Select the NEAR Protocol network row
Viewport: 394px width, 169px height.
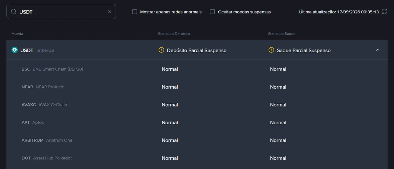point(197,87)
